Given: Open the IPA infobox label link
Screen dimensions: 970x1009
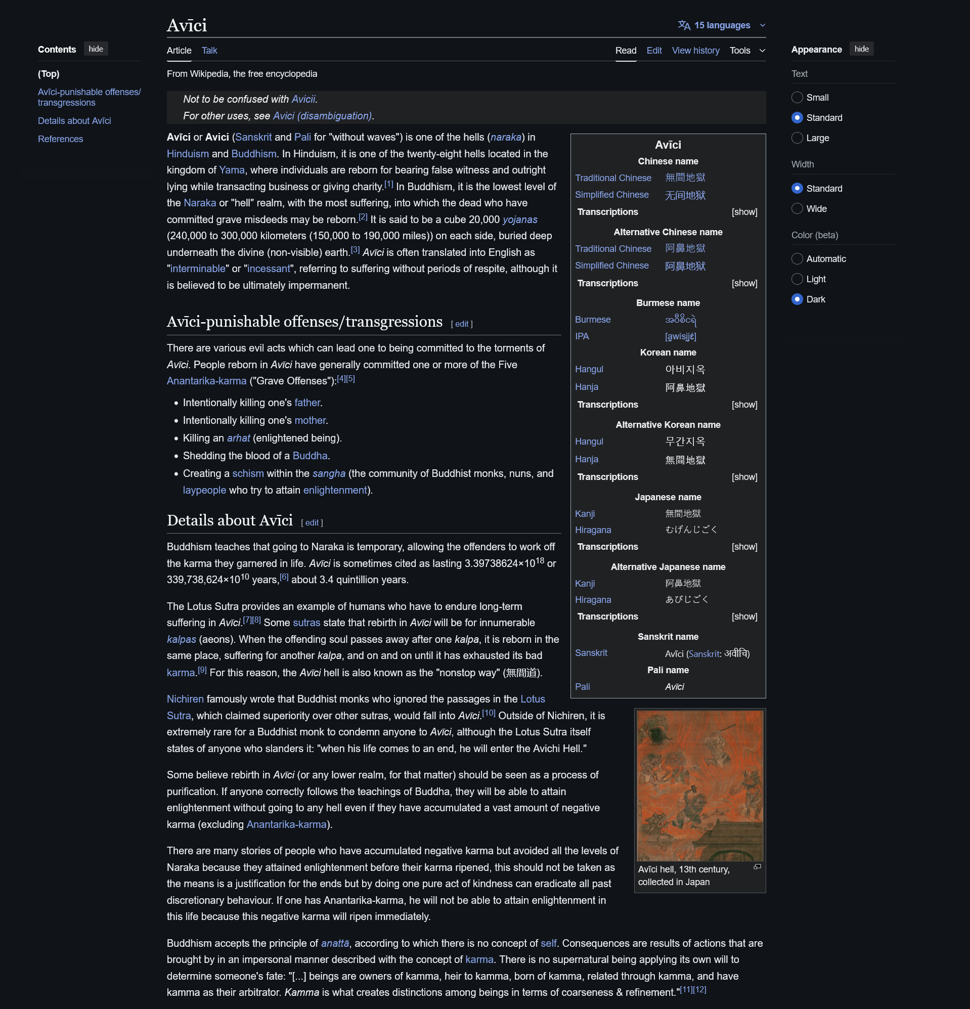Looking at the screenshot, I should 582,336.
